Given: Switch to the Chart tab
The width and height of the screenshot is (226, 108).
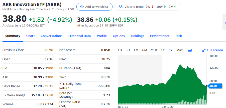Looking at the screenshot, I should pos(30,36).
